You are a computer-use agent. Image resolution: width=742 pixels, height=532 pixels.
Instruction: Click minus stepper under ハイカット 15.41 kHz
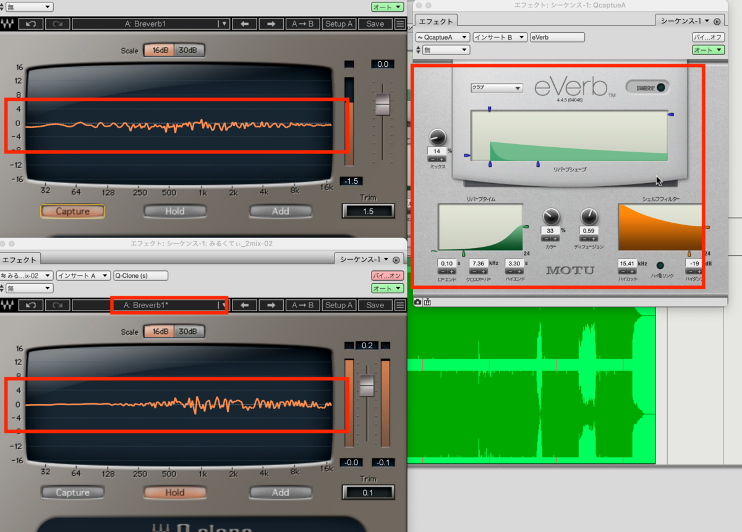click(x=623, y=272)
